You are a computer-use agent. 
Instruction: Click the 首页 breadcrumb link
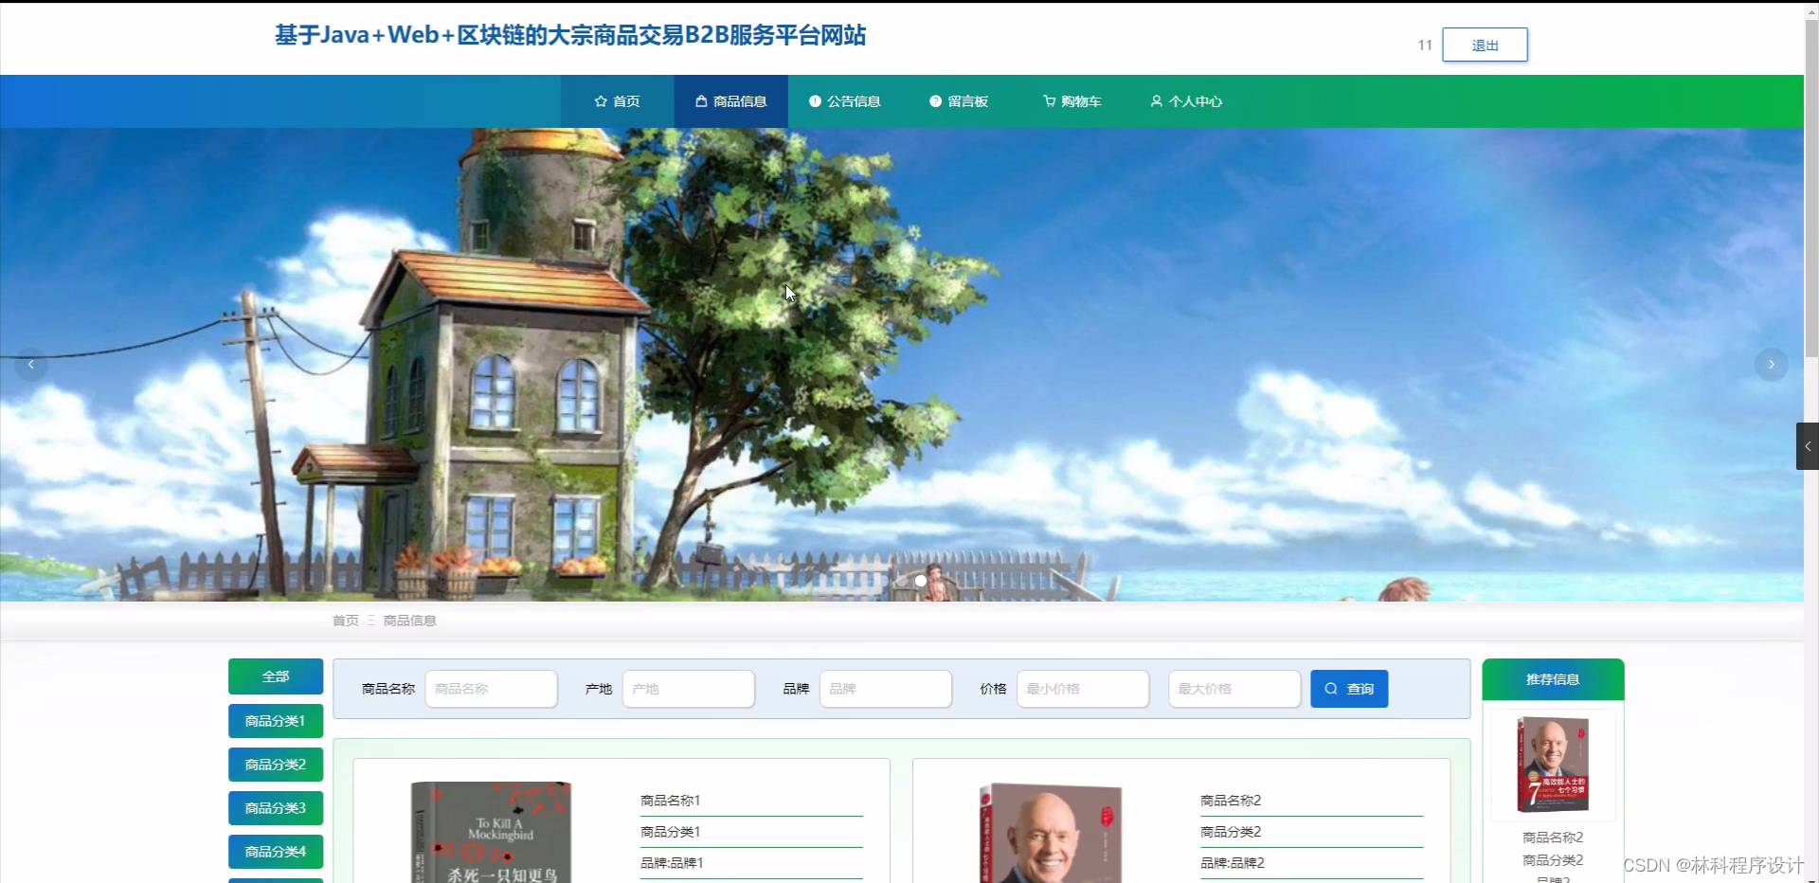346,621
